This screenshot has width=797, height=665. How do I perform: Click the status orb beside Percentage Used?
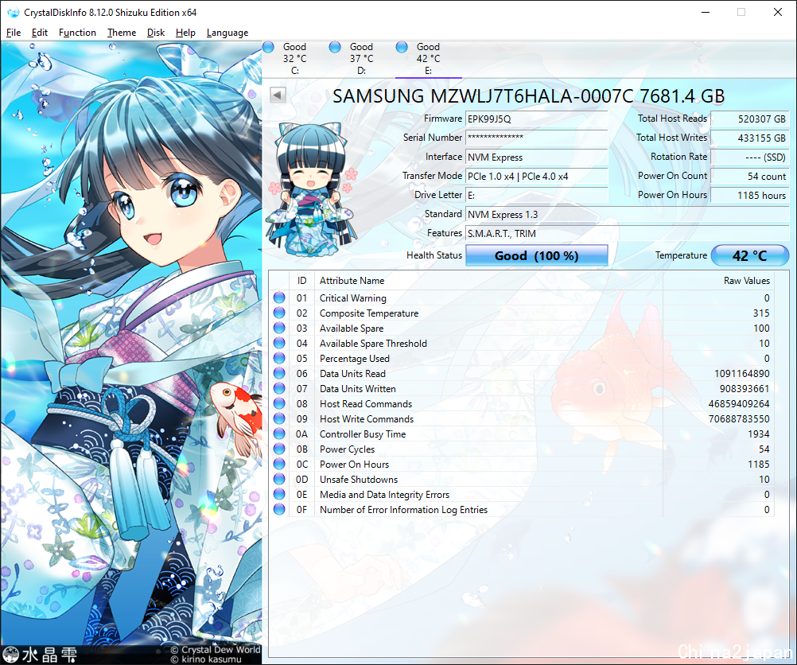(x=279, y=359)
